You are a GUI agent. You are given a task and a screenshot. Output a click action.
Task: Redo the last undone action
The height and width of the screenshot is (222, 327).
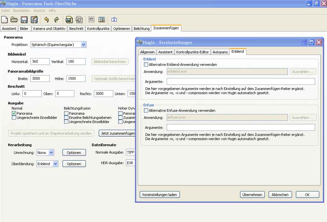56,20
